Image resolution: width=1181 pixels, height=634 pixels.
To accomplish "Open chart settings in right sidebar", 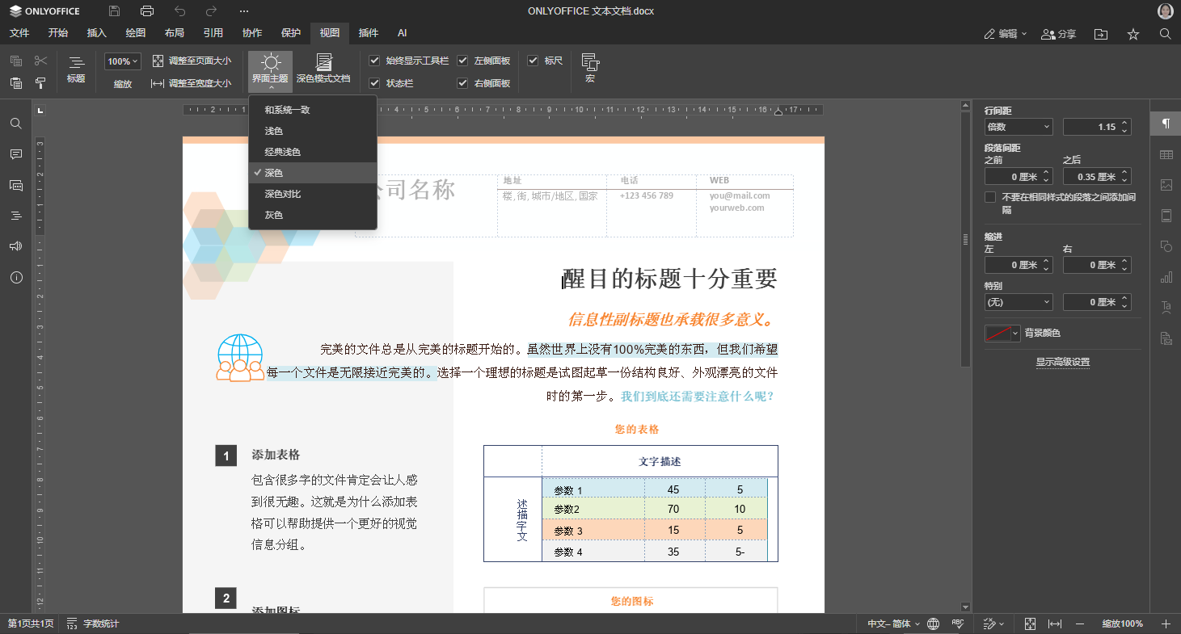I will (x=1166, y=277).
